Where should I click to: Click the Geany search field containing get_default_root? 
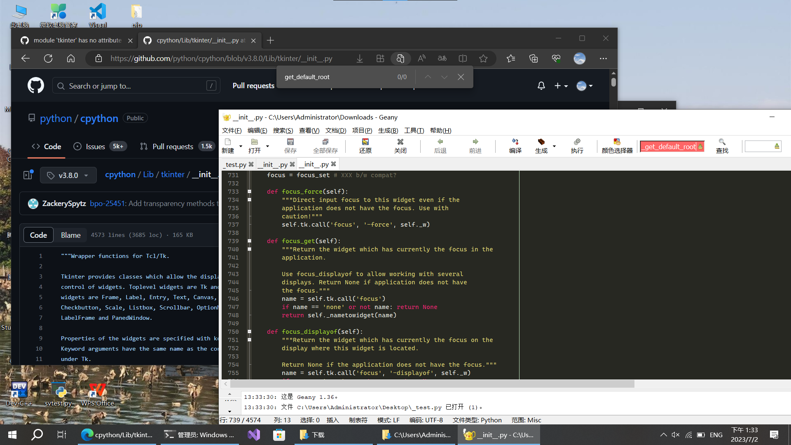669,146
